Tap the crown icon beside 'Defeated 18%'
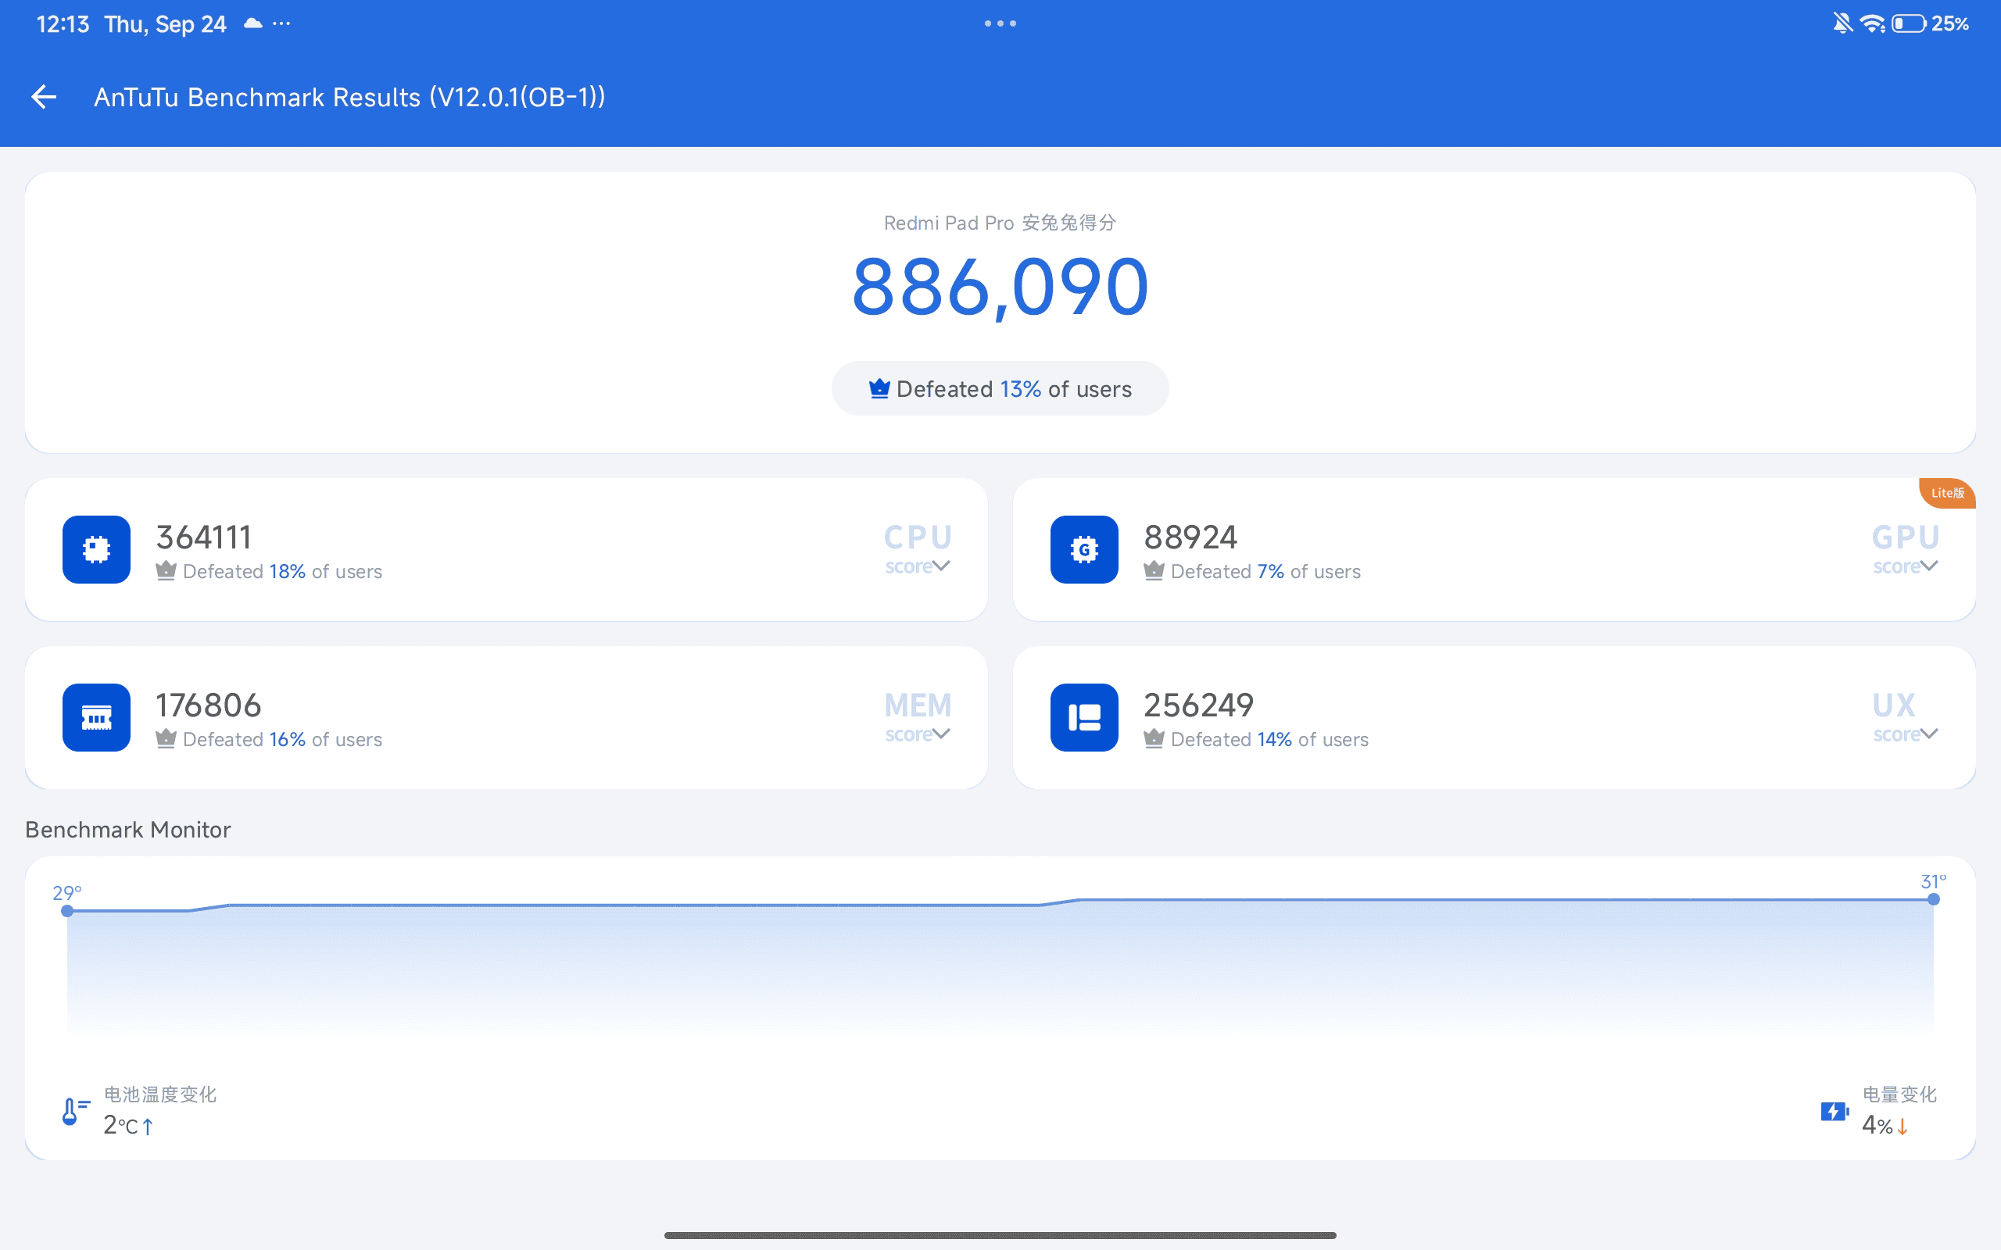This screenshot has height=1250, width=2001. click(x=166, y=570)
